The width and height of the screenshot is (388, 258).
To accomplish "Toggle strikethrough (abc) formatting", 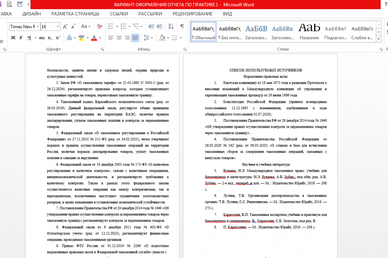I will 42,38.
